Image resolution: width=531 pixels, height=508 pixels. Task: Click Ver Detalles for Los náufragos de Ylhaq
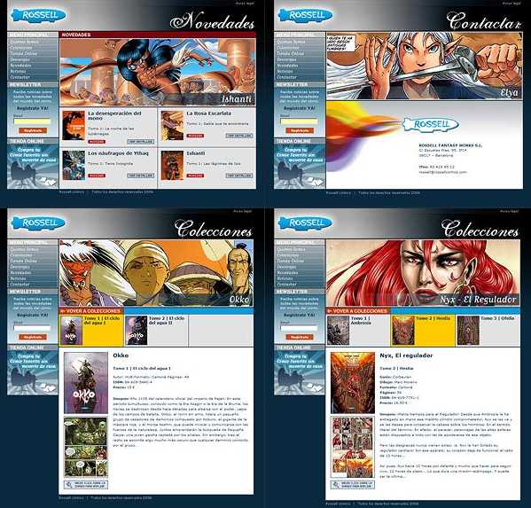(141, 176)
